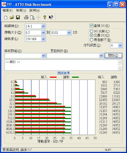
Task: Expand the 條紋群組(G) dropdown
Action: (x=44, y=56)
